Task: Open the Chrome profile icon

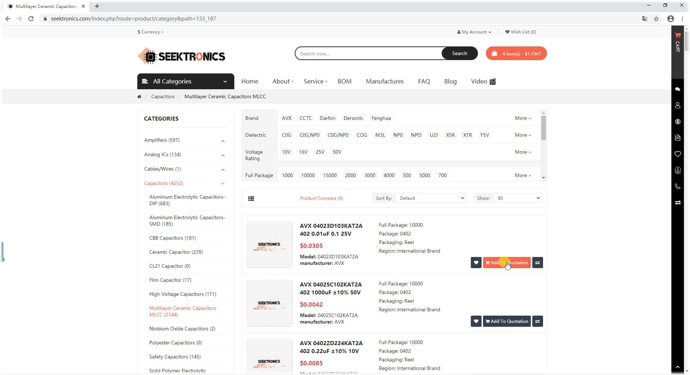Action: coord(670,19)
